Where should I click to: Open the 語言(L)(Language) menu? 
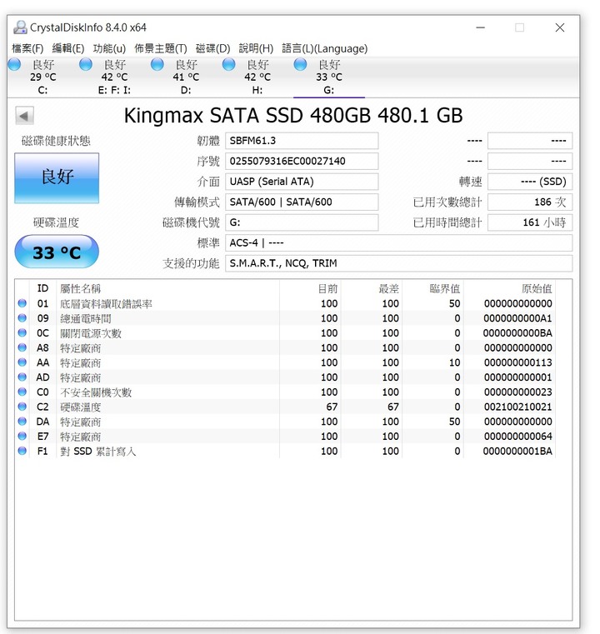click(325, 48)
